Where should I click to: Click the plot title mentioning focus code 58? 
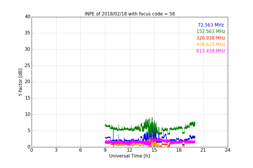pyautogui.click(x=129, y=14)
